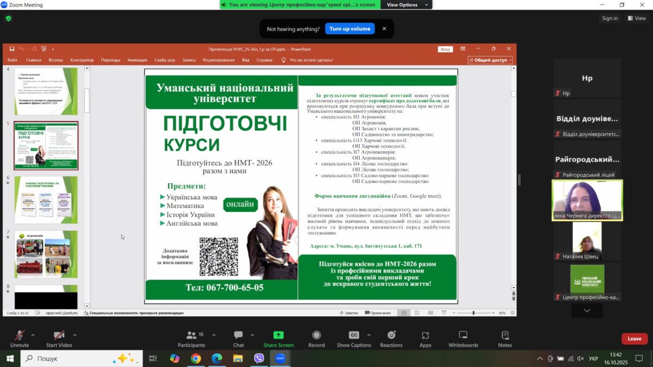This screenshot has width=653, height=367.
Task: Open Whiteboards
Action: click(463, 339)
